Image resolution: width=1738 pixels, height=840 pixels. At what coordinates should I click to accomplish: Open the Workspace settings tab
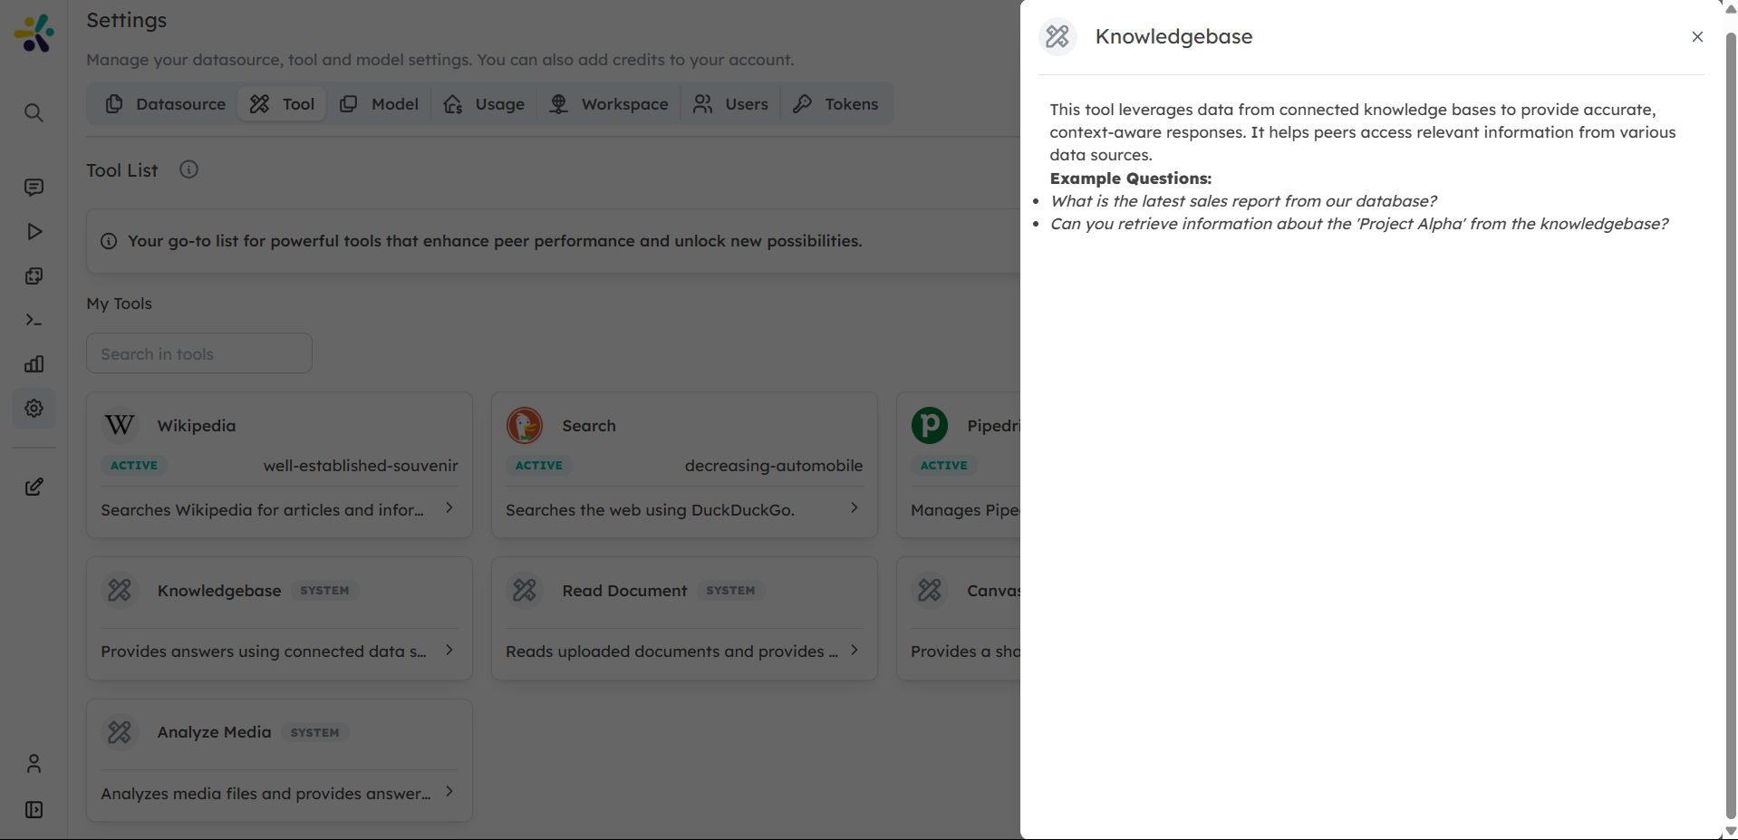(609, 103)
